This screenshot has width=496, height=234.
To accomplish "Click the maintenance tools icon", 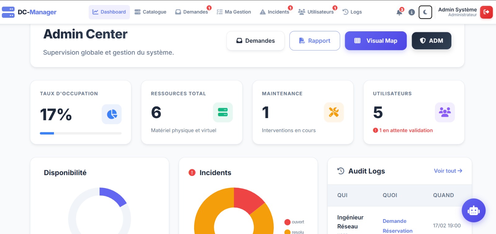I will [334, 112].
